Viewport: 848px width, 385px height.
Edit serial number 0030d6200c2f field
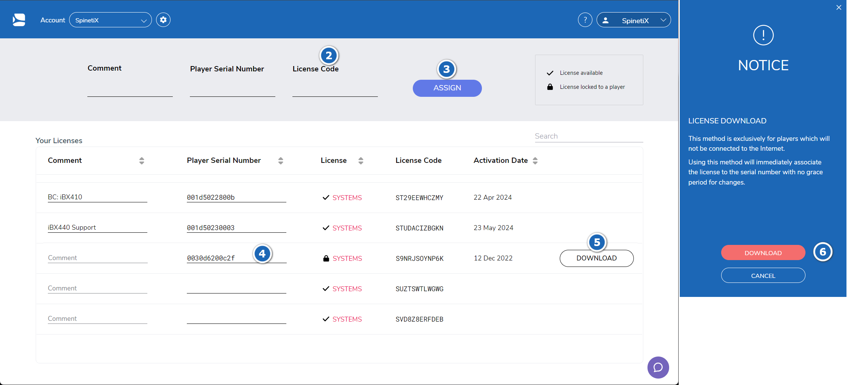tap(237, 258)
